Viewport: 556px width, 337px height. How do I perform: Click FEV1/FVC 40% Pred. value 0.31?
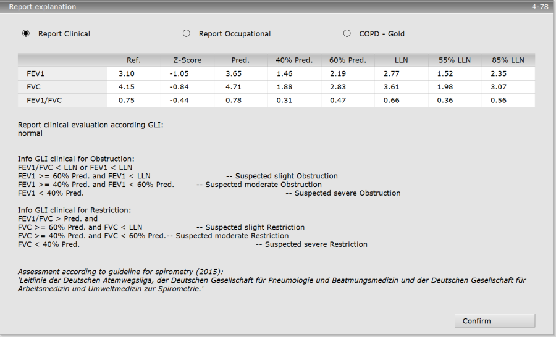285,100
